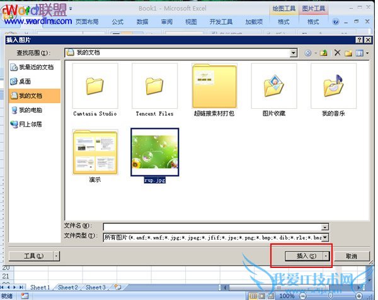Click the 插入 button
378x300 pixels.
(304, 256)
